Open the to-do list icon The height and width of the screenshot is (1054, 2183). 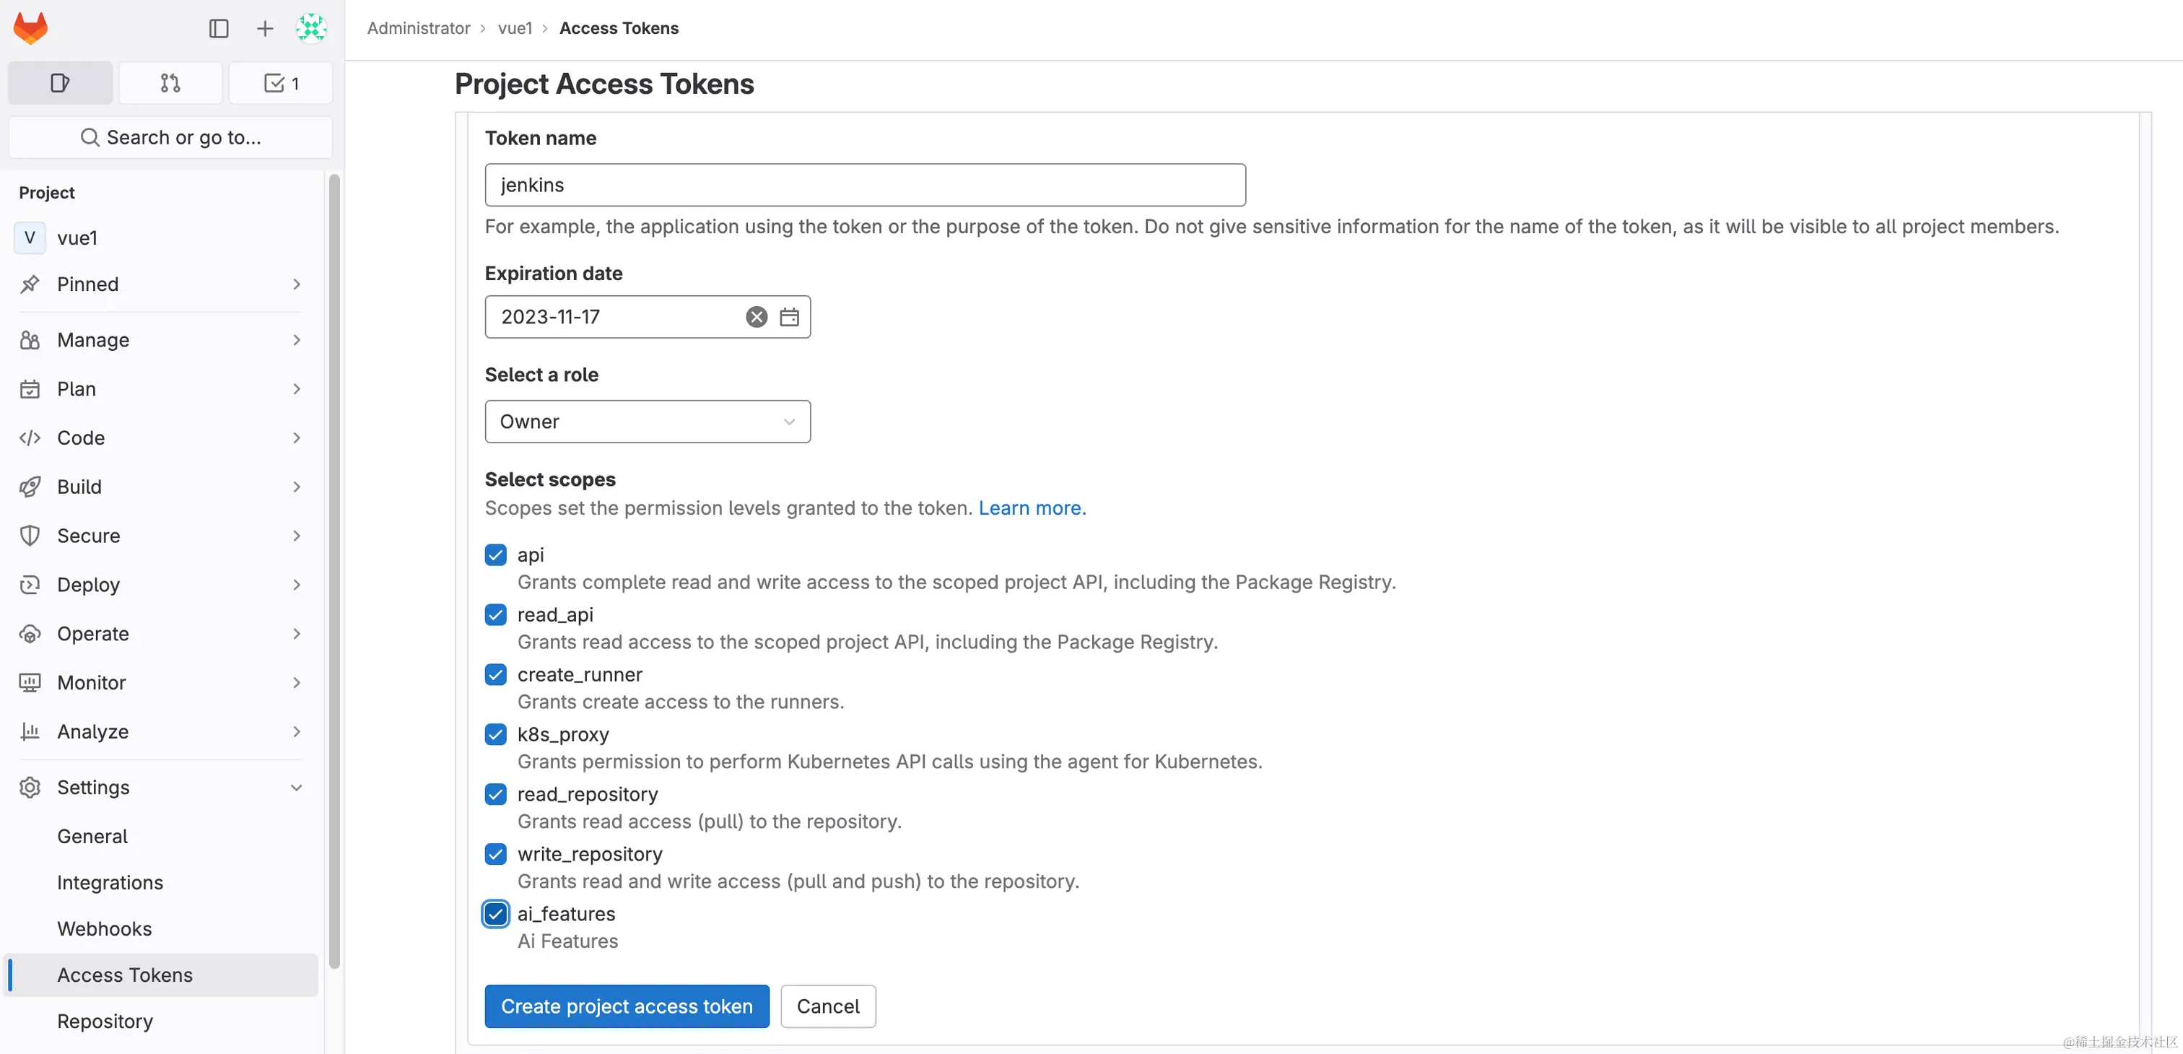(x=281, y=83)
